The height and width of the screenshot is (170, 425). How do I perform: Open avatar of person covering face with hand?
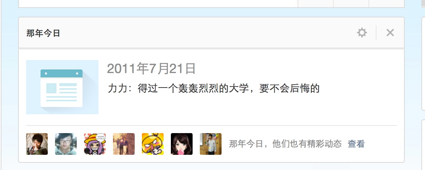tap(37, 144)
